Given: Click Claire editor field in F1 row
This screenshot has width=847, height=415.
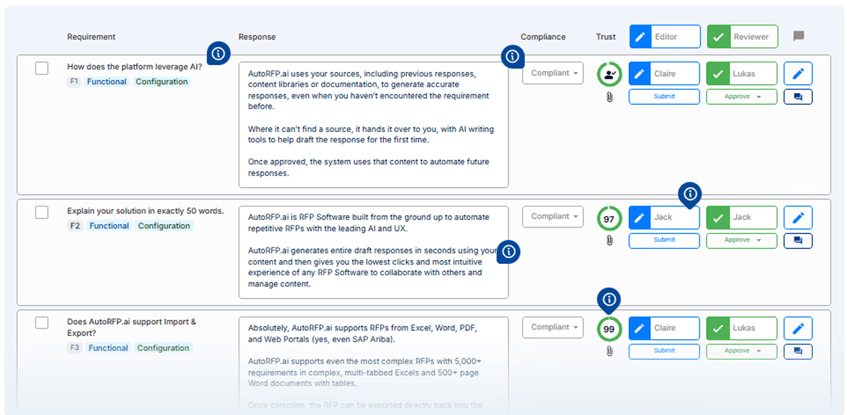Looking at the screenshot, I should (x=664, y=74).
